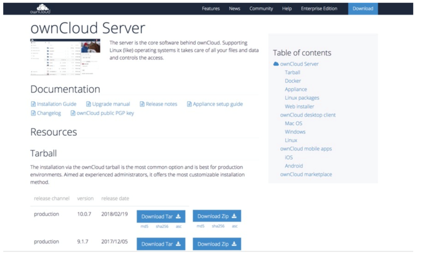Select ownCloud desktop client in contents
The height and width of the screenshot is (257, 422).
[308, 115]
